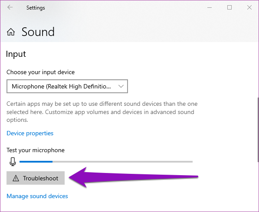Click the paragraph about advanced sound options
259x212 pixels.
click(102, 112)
